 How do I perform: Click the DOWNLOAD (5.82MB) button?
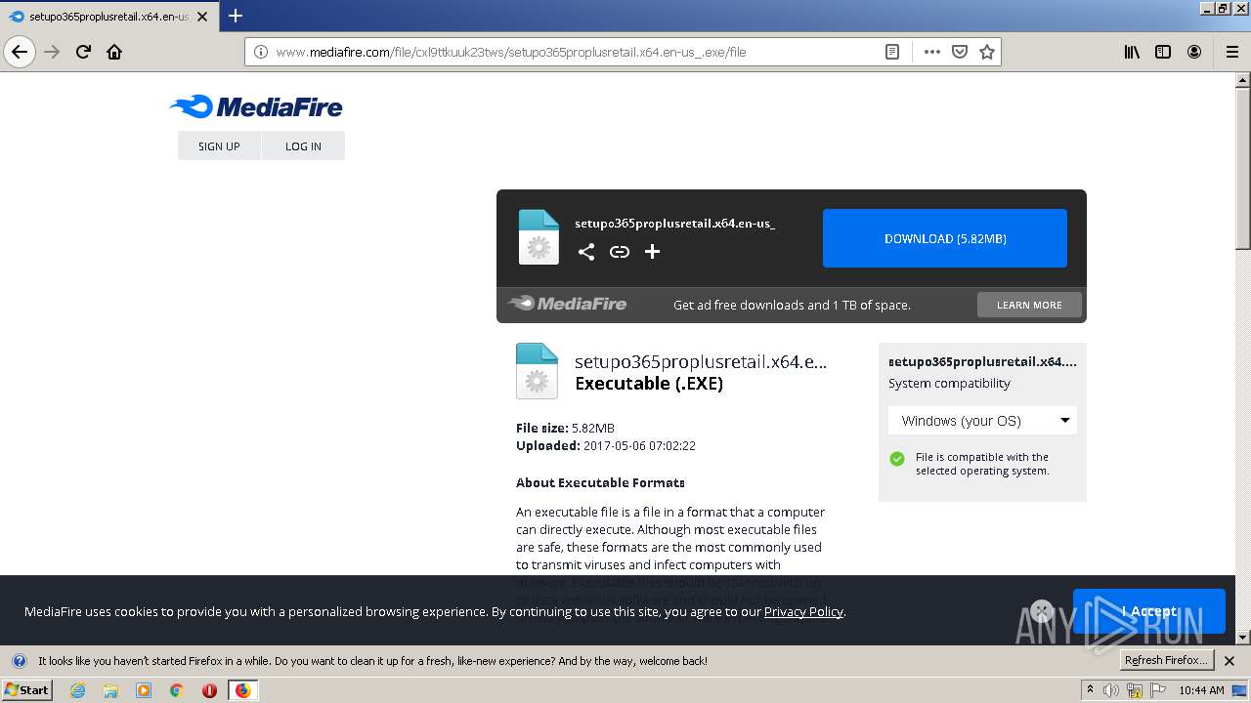[945, 238]
